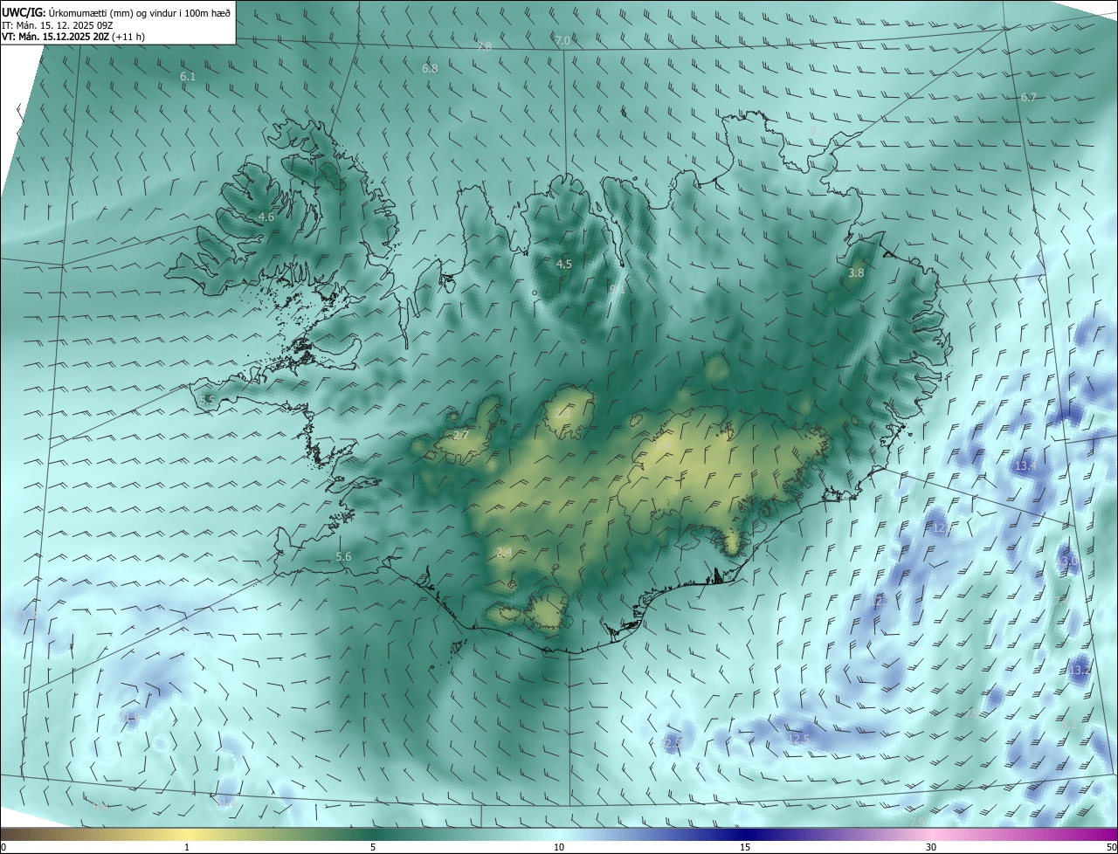Click the 13.2 value label offshore
The width and height of the screenshot is (1118, 854).
tap(1080, 671)
